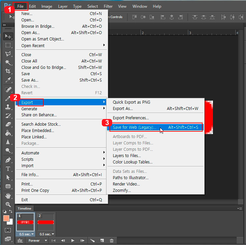Screen dimensions: 246x245
Task: Choose Save for Web (Legacy)
Action: (x=155, y=127)
